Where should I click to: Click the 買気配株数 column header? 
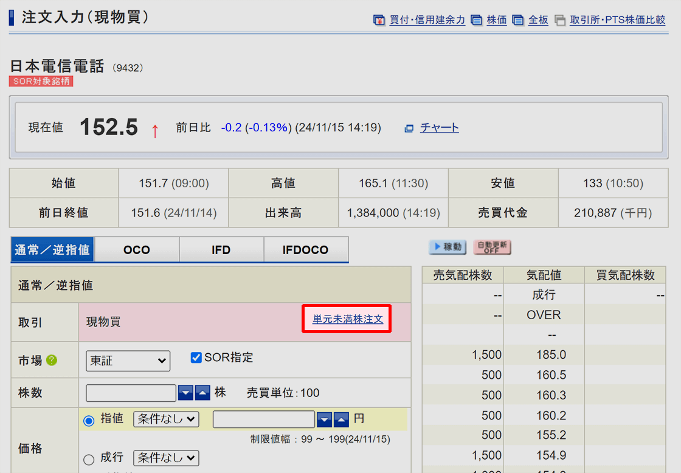pyautogui.click(x=625, y=275)
